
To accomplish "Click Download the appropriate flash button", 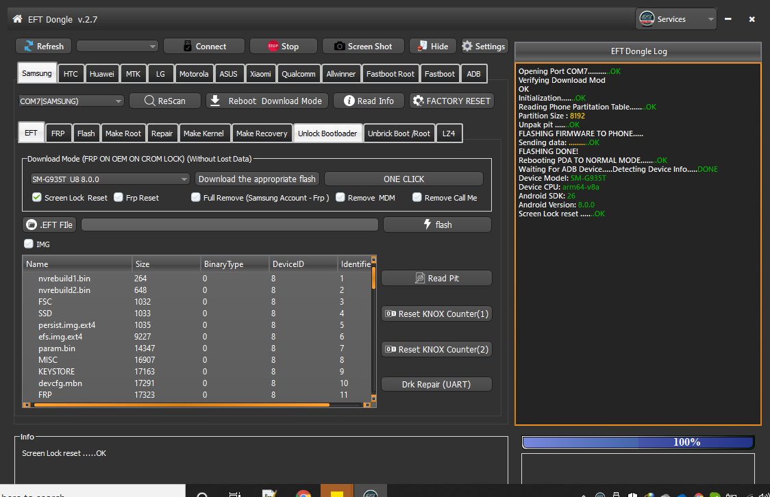I will (x=257, y=179).
